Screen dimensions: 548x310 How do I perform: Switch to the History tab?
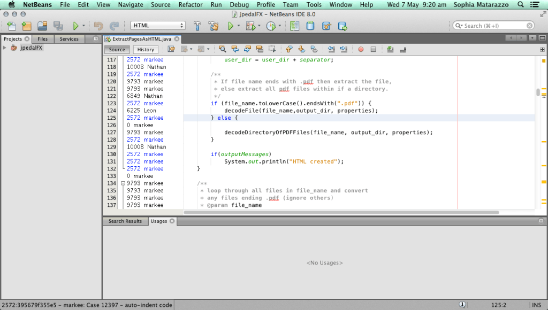click(x=146, y=49)
